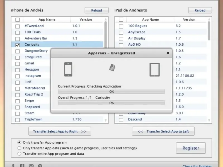Click the Register button
The height and width of the screenshot is (167, 223).
tap(191, 148)
